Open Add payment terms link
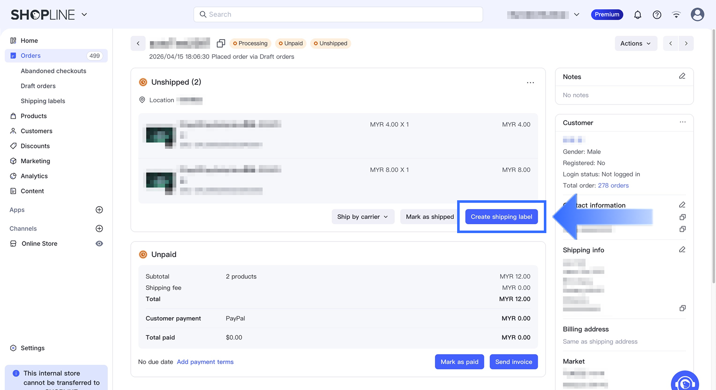716x390 pixels. click(205, 362)
